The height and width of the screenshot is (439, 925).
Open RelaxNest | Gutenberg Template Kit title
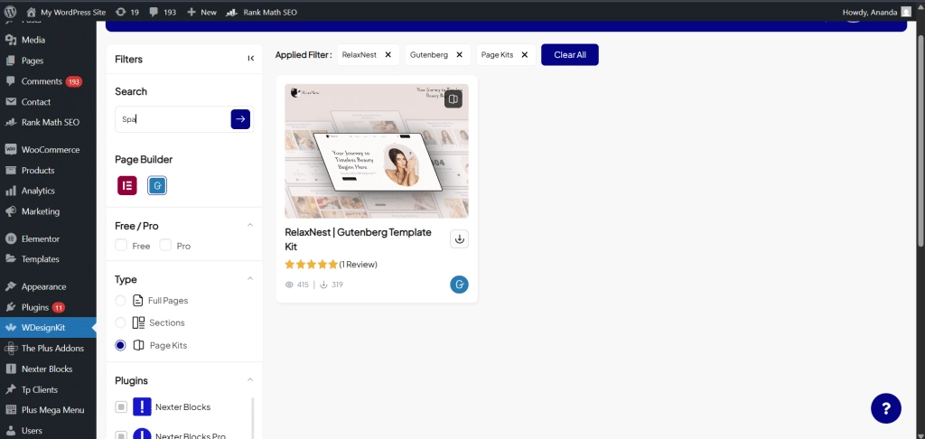(358, 239)
